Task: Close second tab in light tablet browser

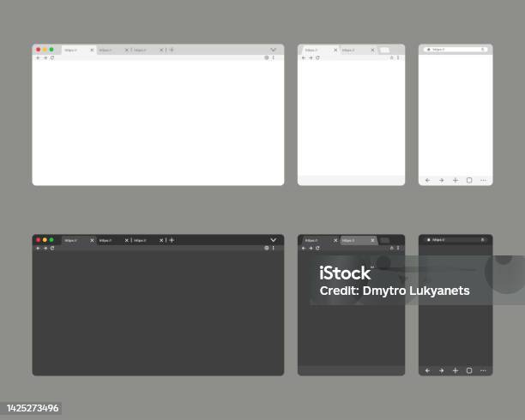Action: click(x=372, y=51)
